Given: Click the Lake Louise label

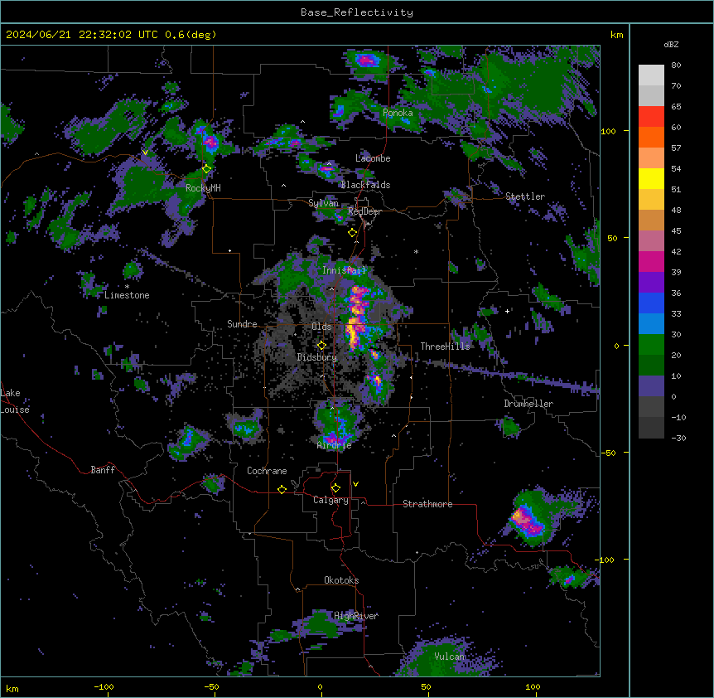Looking at the screenshot, I should (x=15, y=401).
